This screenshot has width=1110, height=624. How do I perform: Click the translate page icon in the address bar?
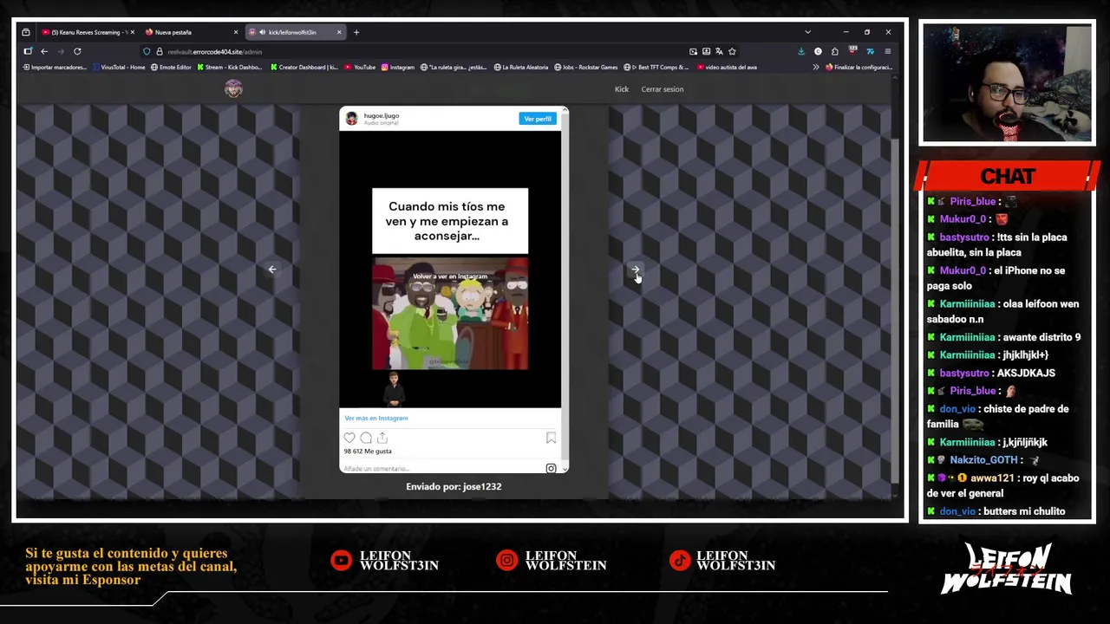pyautogui.click(x=719, y=51)
